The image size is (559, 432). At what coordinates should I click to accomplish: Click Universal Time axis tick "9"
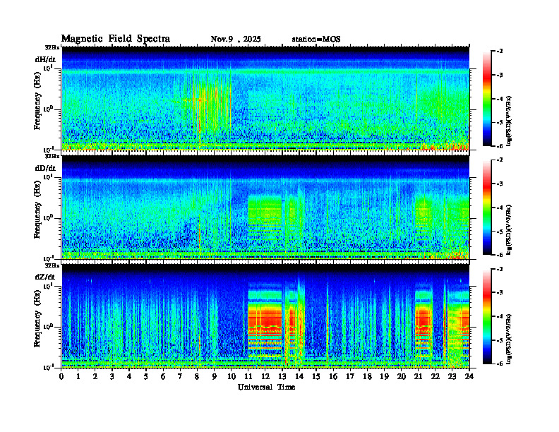coord(214,377)
